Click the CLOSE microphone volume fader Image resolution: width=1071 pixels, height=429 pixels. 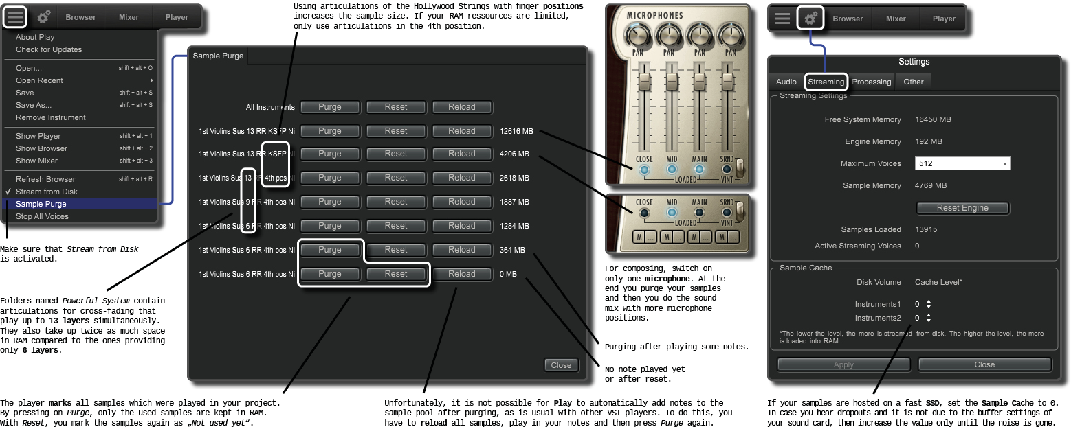pos(644,82)
